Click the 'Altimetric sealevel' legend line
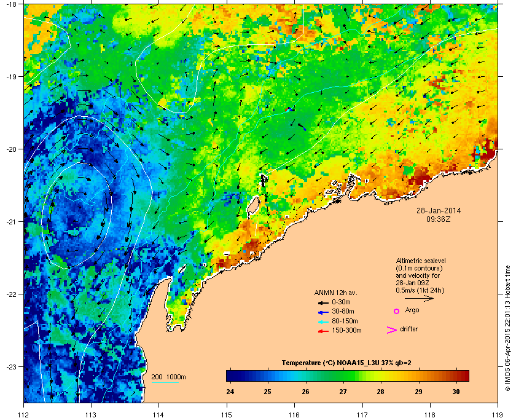This screenshot has width=516, height=418. [421, 261]
